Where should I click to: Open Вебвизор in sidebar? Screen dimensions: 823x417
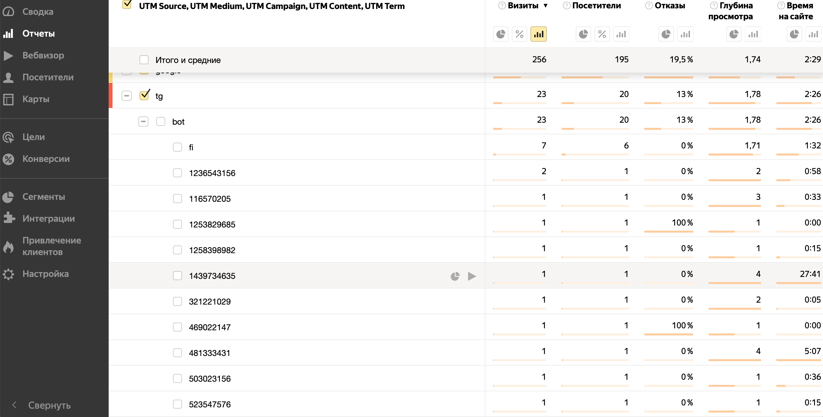coord(43,55)
